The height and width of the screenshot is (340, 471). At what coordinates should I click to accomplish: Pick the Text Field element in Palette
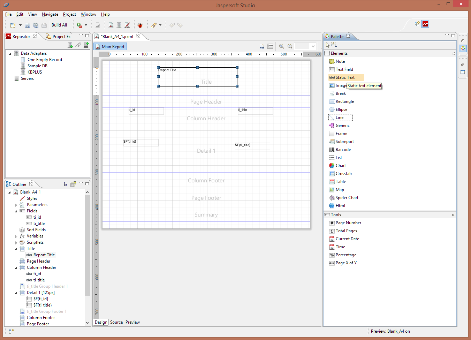[341, 69]
